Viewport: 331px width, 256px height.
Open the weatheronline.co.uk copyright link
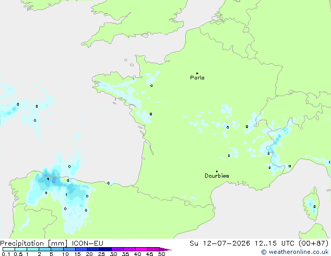pyautogui.click(x=295, y=252)
